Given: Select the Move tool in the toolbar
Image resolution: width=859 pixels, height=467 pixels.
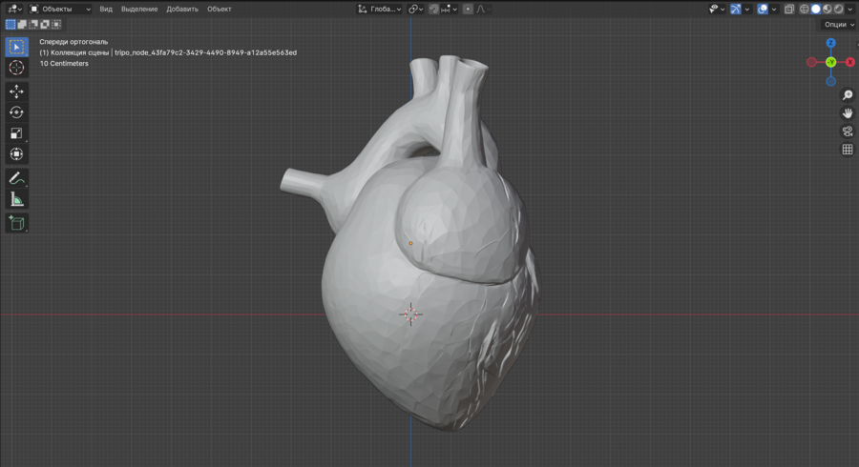Looking at the screenshot, I should [x=16, y=91].
